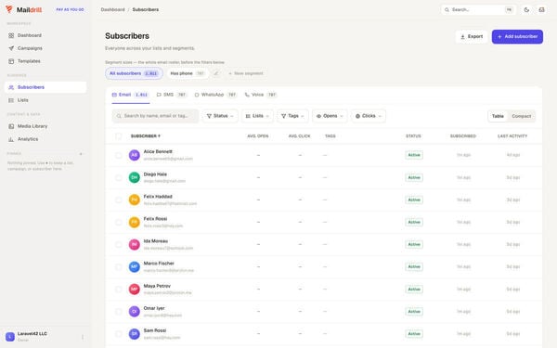The height and width of the screenshot is (348, 557).
Task: Open Analytics in the sidebar
Action: tap(45, 139)
